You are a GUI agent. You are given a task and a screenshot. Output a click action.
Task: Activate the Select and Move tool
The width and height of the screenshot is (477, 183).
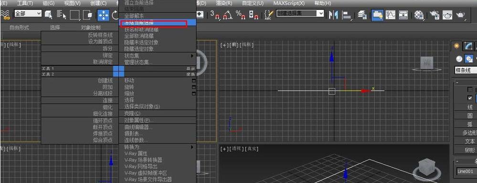pos(104,15)
